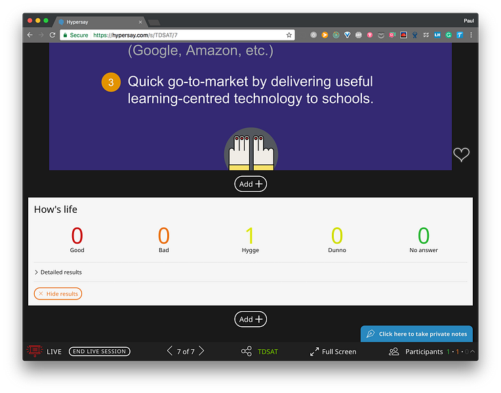Click the "How's life" poll title

56,210
